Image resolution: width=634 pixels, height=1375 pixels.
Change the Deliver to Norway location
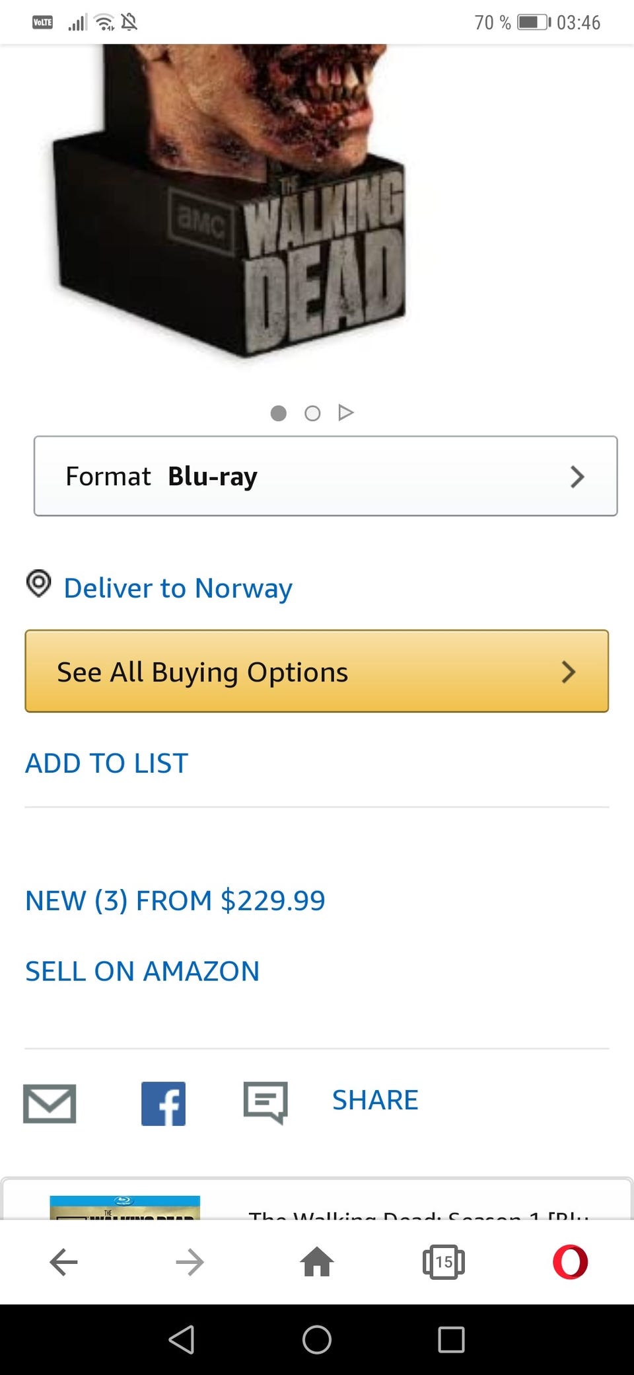pos(178,588)
